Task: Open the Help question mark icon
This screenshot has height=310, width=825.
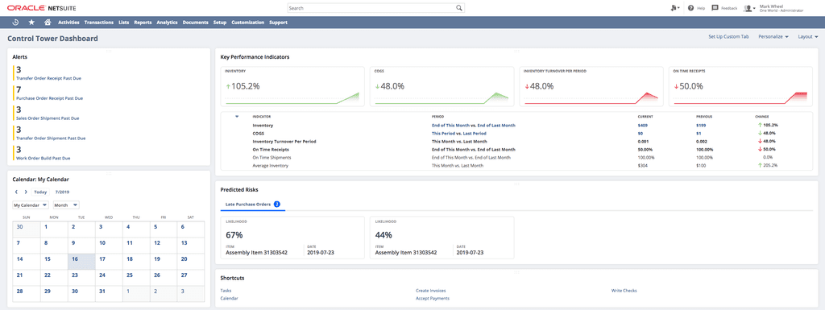Action: 690,8
